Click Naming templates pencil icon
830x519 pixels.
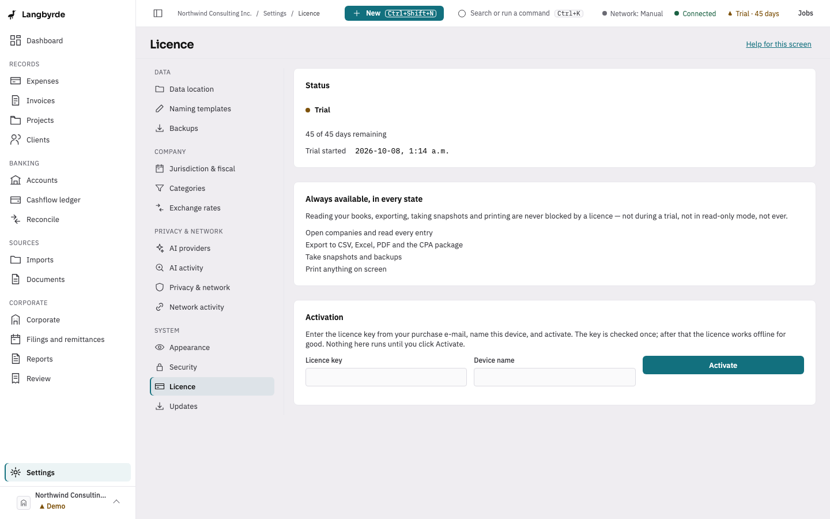(160, 108)
